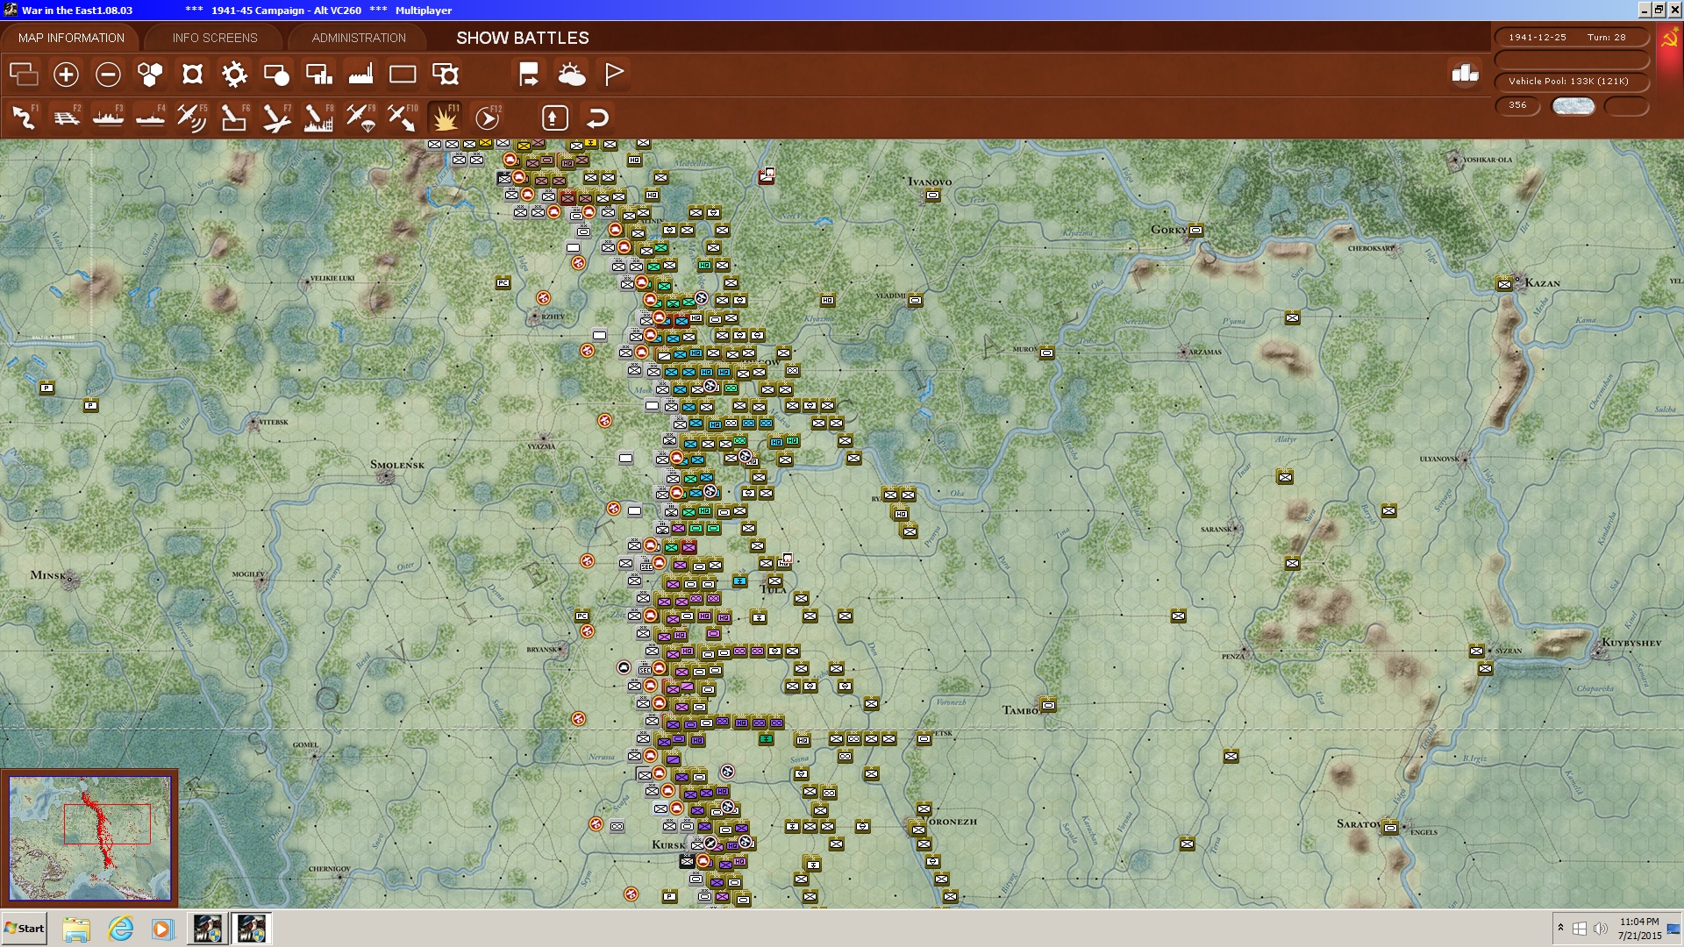Click the pennant flag icon

click(x=614, y=75)
